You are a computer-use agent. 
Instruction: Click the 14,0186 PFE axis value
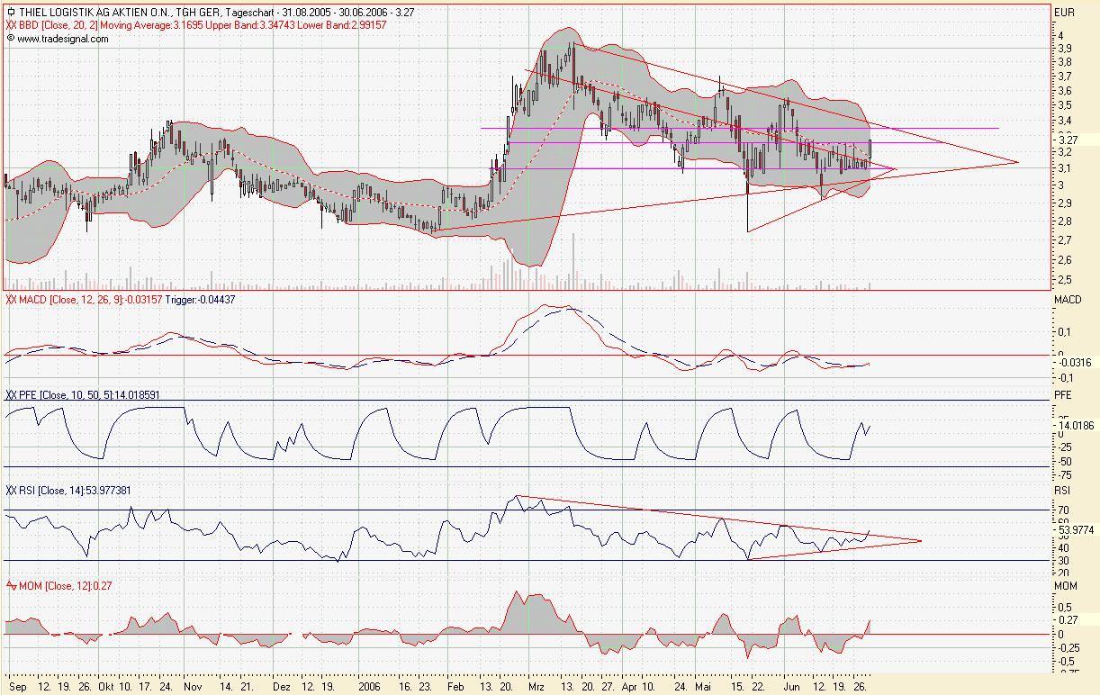tap(1077, 424)
